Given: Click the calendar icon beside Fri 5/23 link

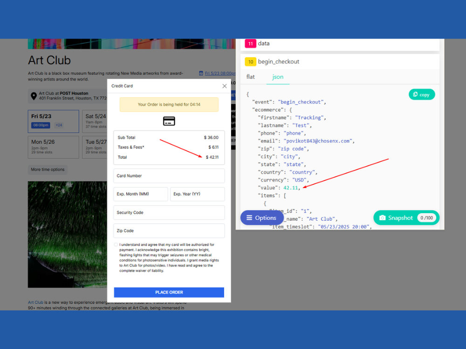Looking at the screenshot, I should click(x=201, y=74).
